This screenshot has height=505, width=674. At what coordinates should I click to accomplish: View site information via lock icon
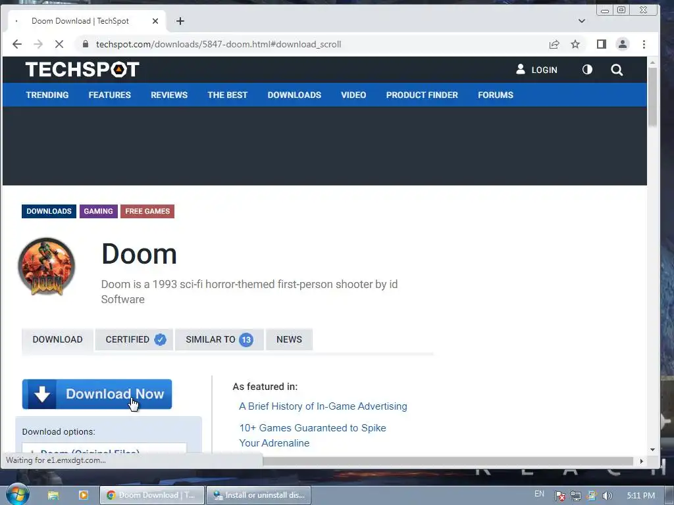click(x=86, y=44)
